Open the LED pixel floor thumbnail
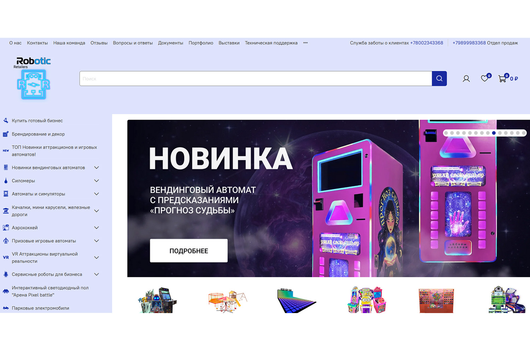 (x=296, y=300)
